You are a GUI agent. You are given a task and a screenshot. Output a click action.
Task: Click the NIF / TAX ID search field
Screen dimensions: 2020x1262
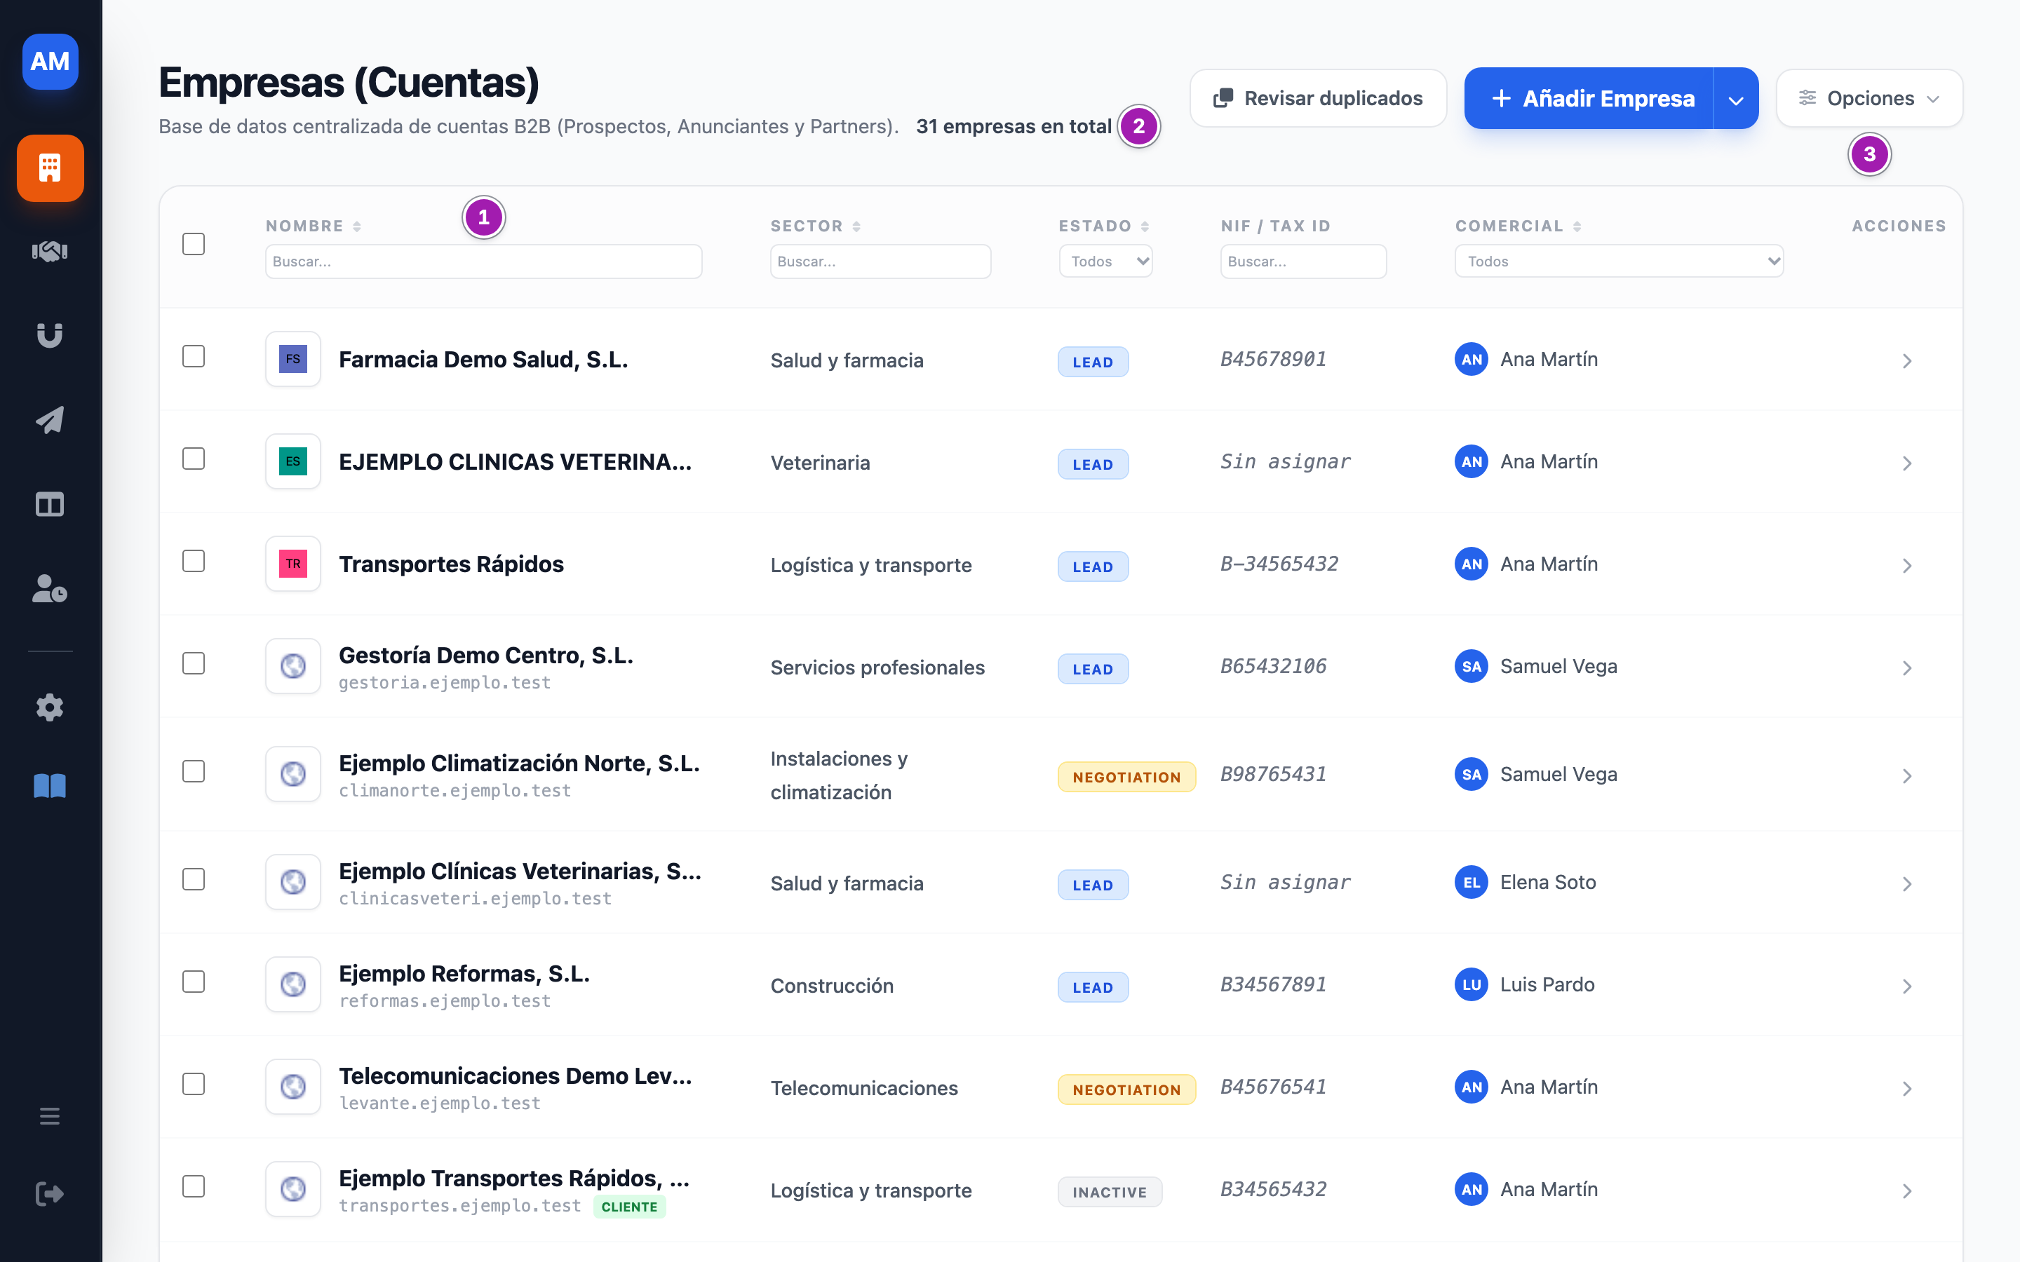(1303, 262)
